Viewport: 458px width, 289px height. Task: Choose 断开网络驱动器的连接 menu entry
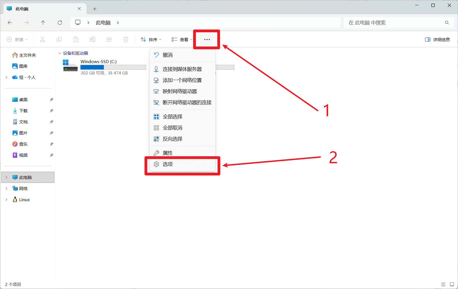click(x=183, y=102)
